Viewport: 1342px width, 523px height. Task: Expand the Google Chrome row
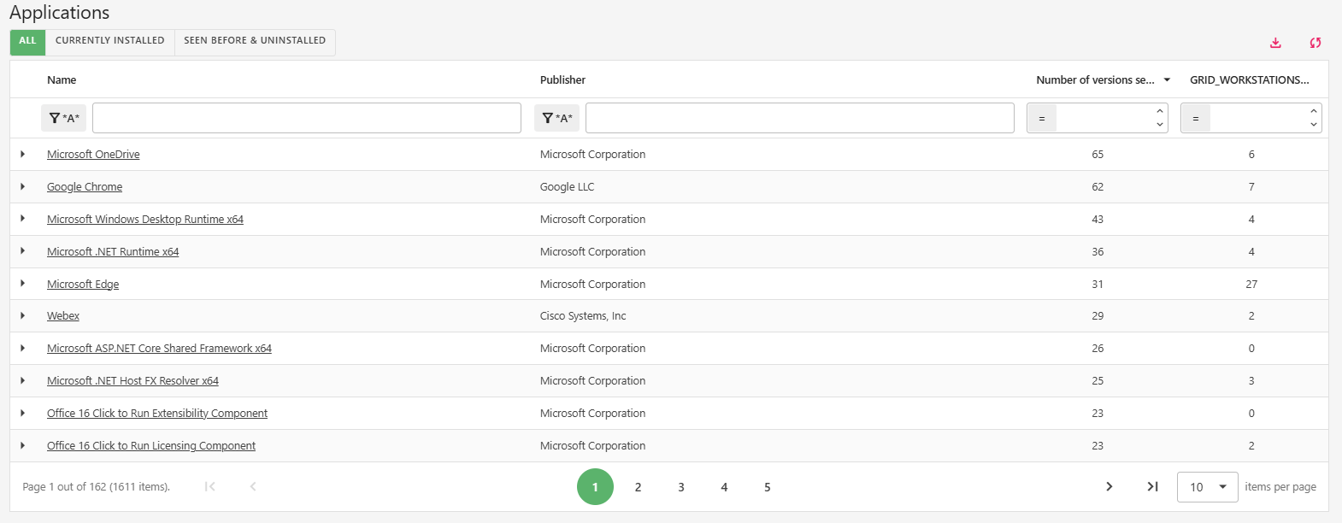click(23, 186)
